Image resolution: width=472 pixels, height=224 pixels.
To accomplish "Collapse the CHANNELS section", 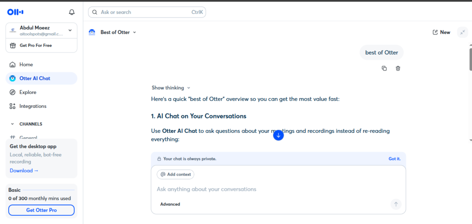I will [12, 124].
